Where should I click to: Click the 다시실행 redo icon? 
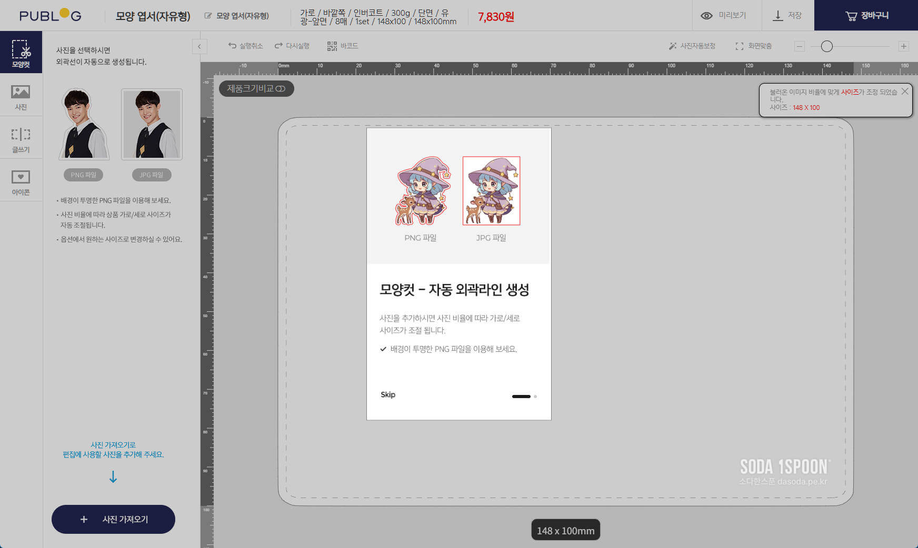[278, 46]
